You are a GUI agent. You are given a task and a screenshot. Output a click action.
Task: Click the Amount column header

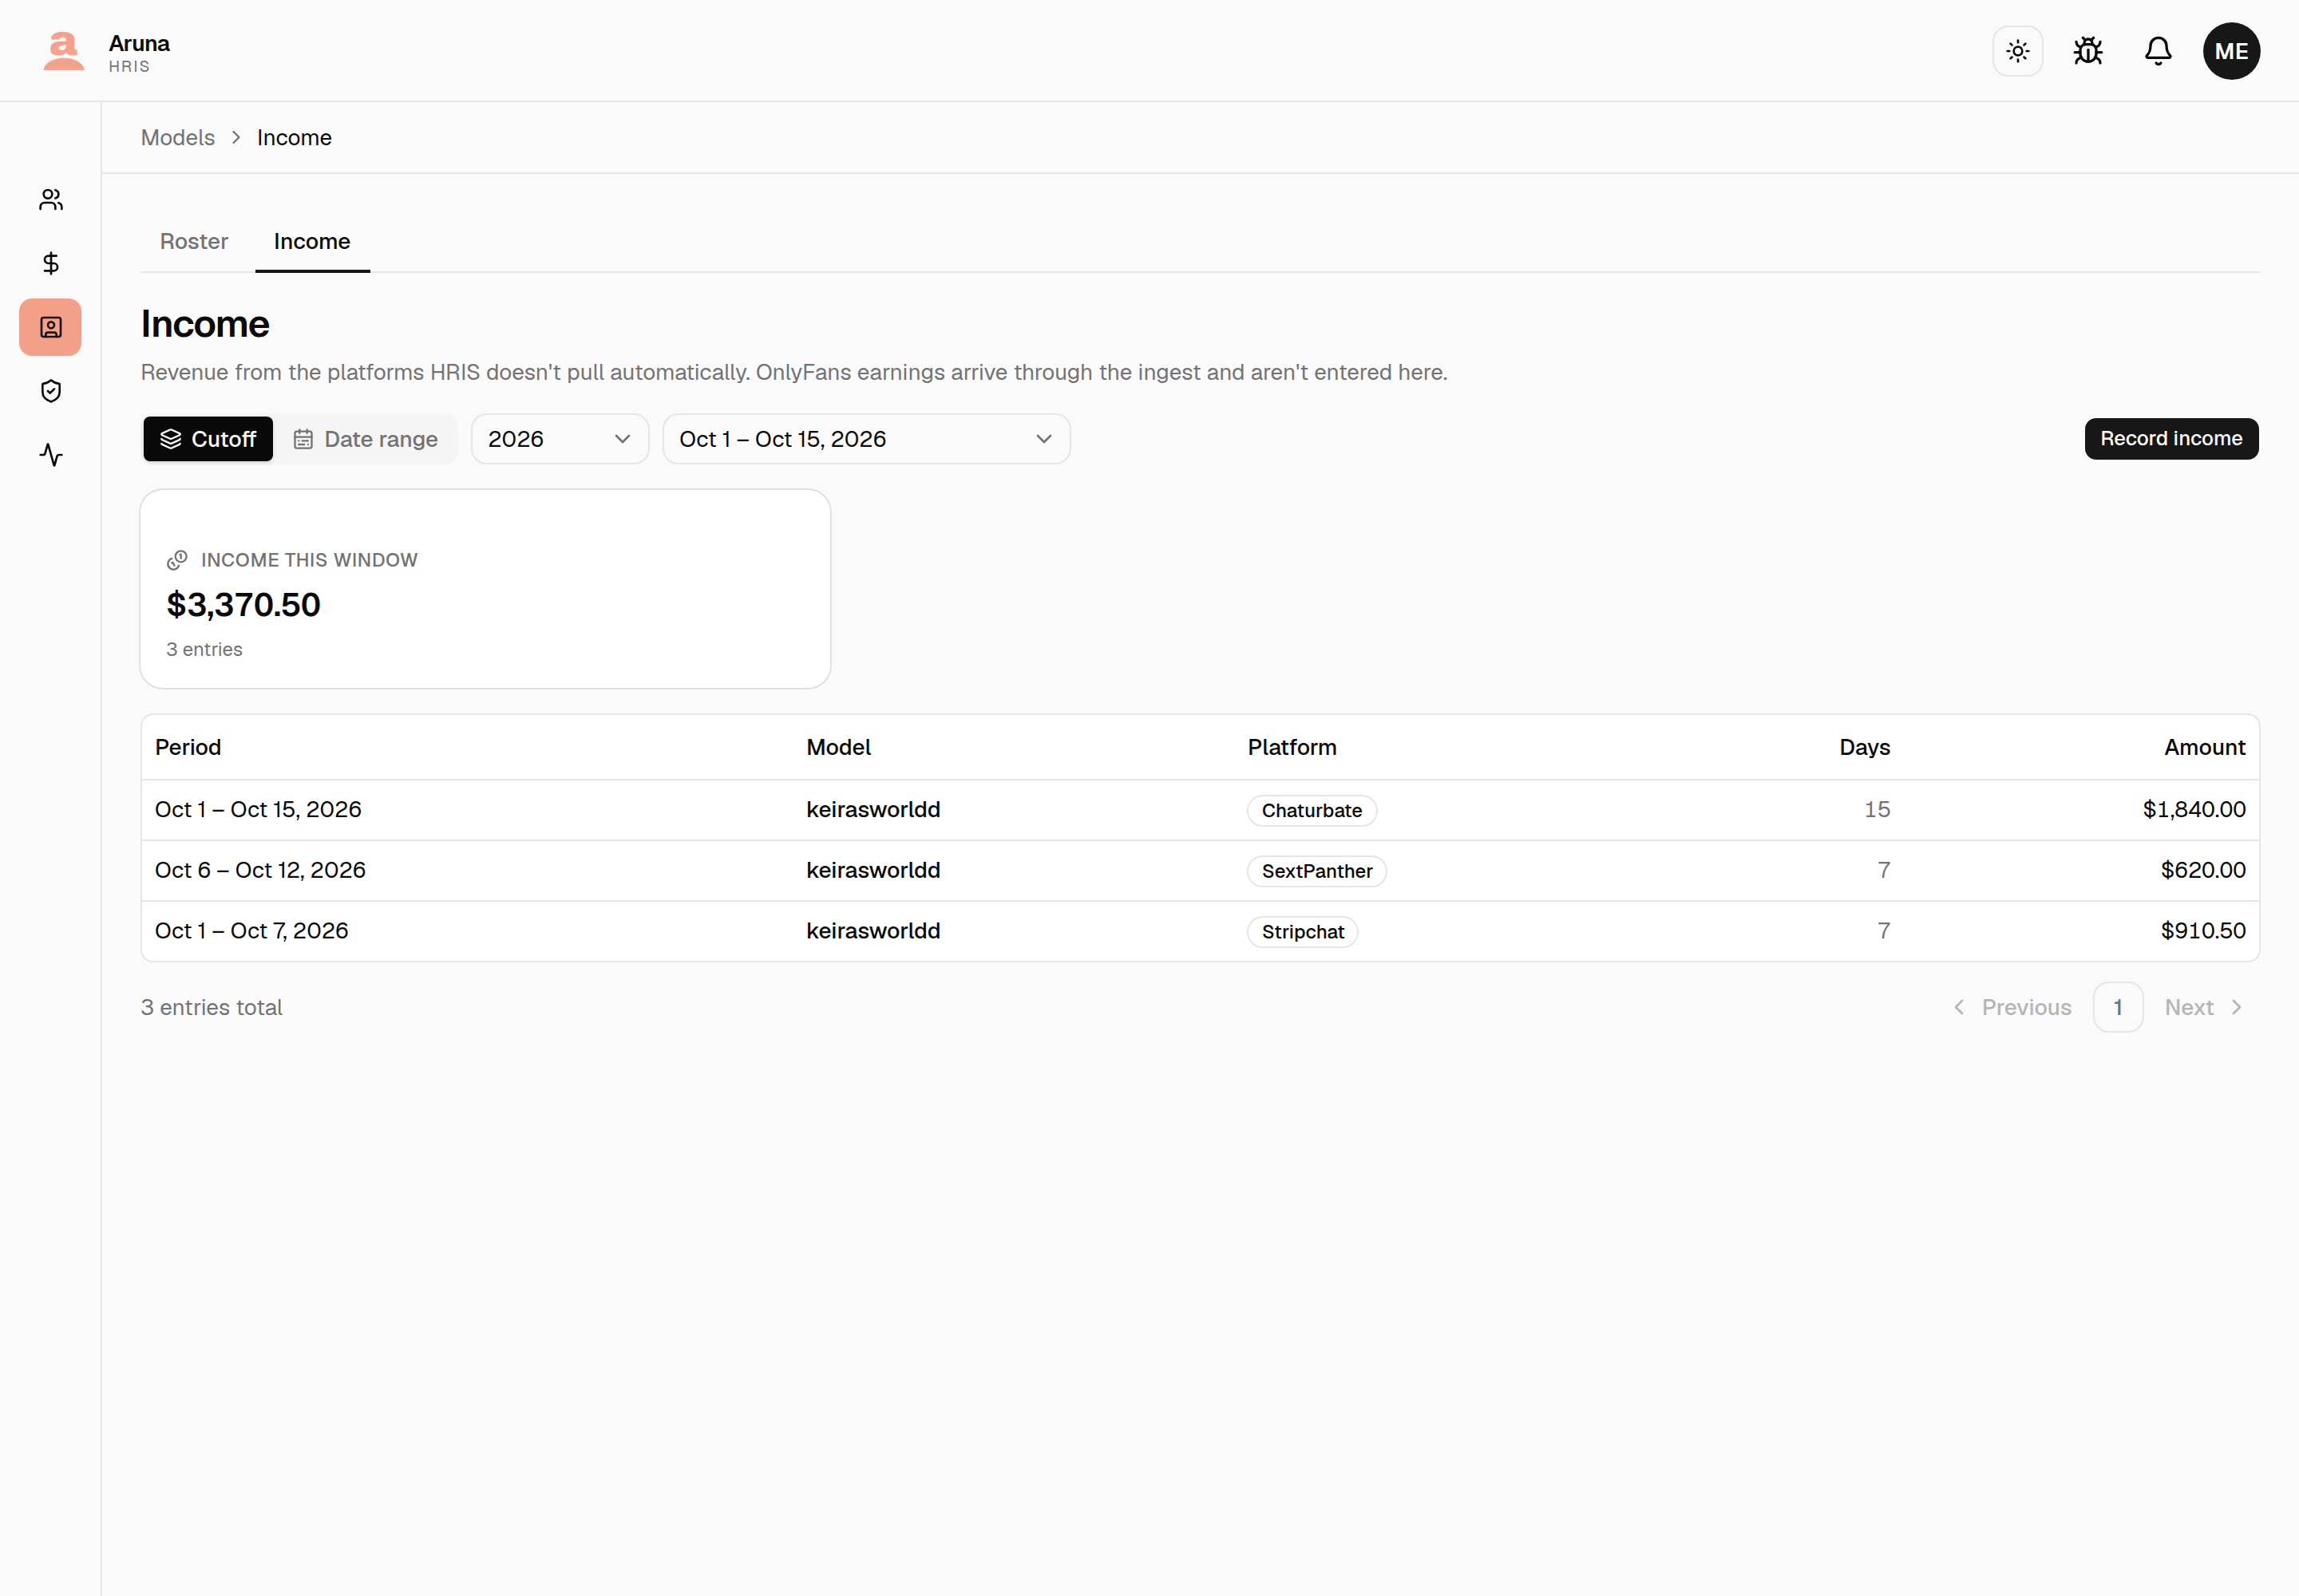(x=2205, y=747)
